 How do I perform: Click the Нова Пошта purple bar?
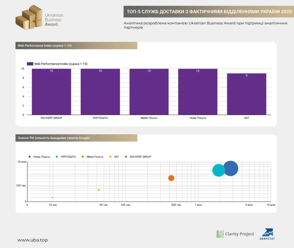pos(198,92)
